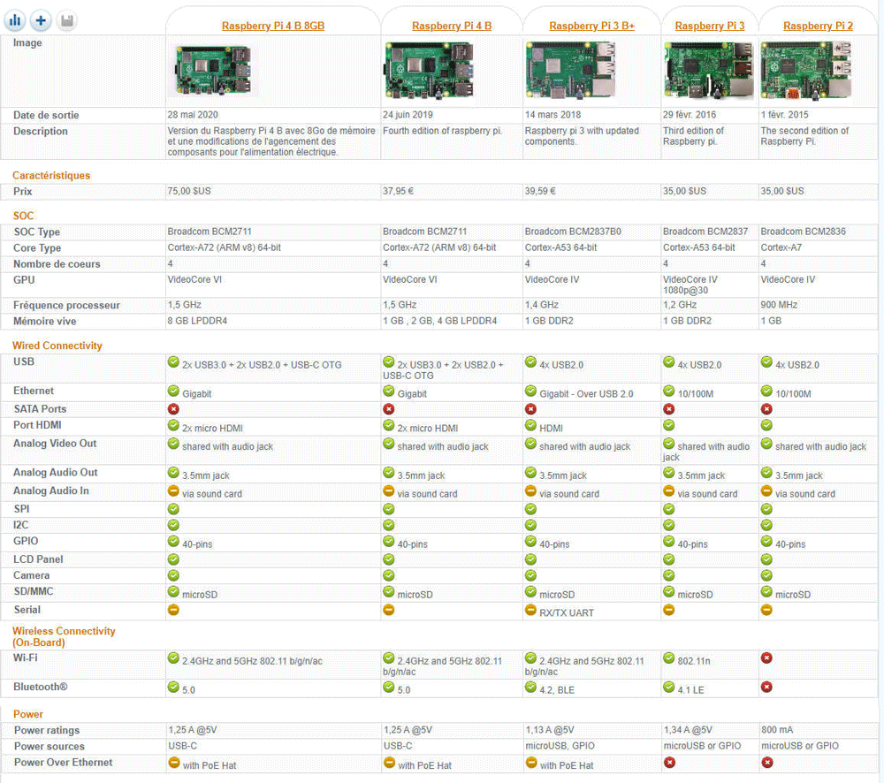Click the Caractéristiques section heading
The height and width of the screenshot is (783, 884).
51,175
